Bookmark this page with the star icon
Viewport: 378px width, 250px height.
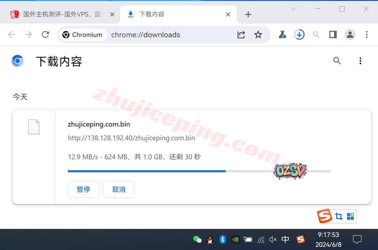258,34
